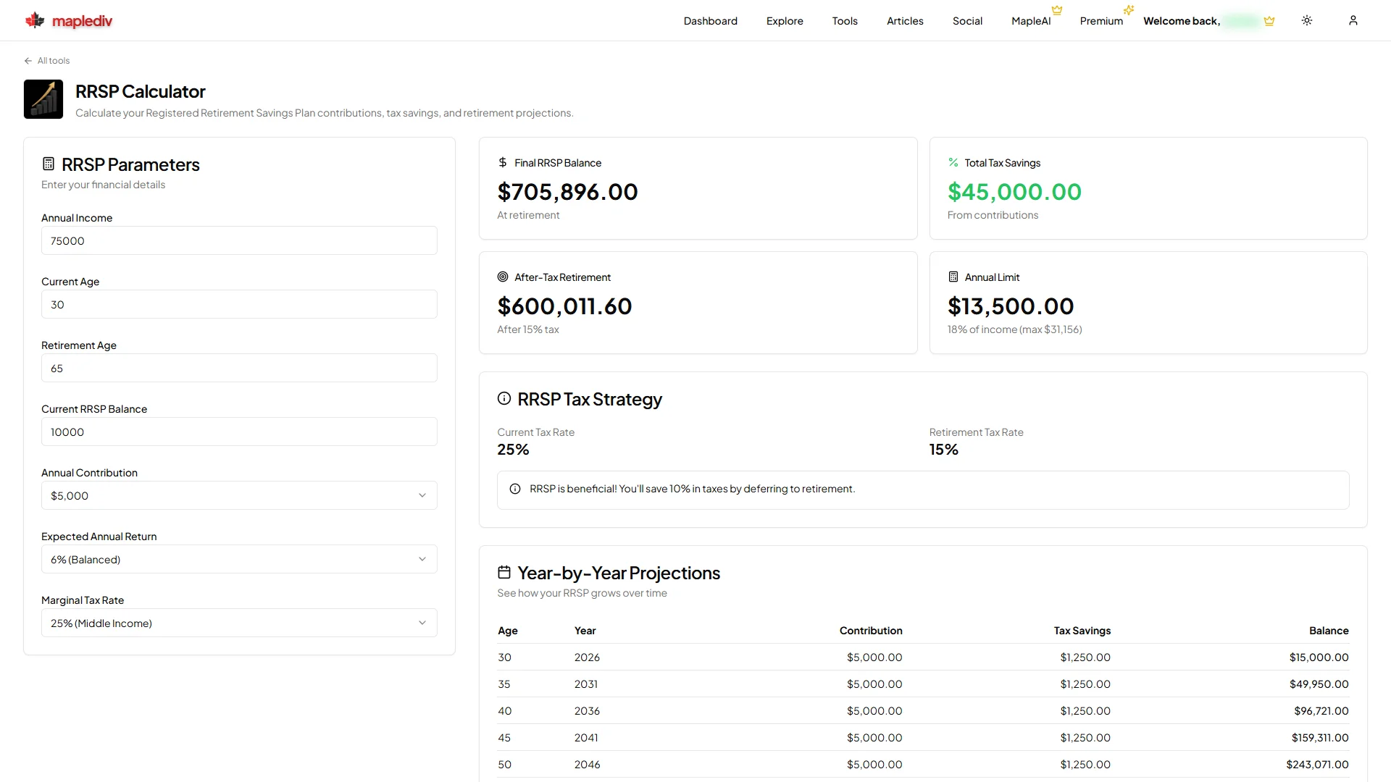Go back via All tools link
This screenshot has height=782, width=1391.
click(x=47, y=61)
